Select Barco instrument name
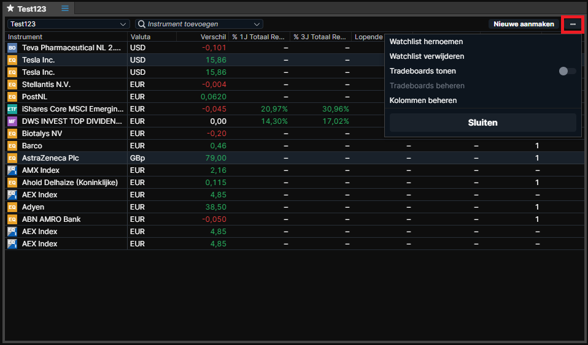This screenshot has width=588, height=345. (32, 146)
